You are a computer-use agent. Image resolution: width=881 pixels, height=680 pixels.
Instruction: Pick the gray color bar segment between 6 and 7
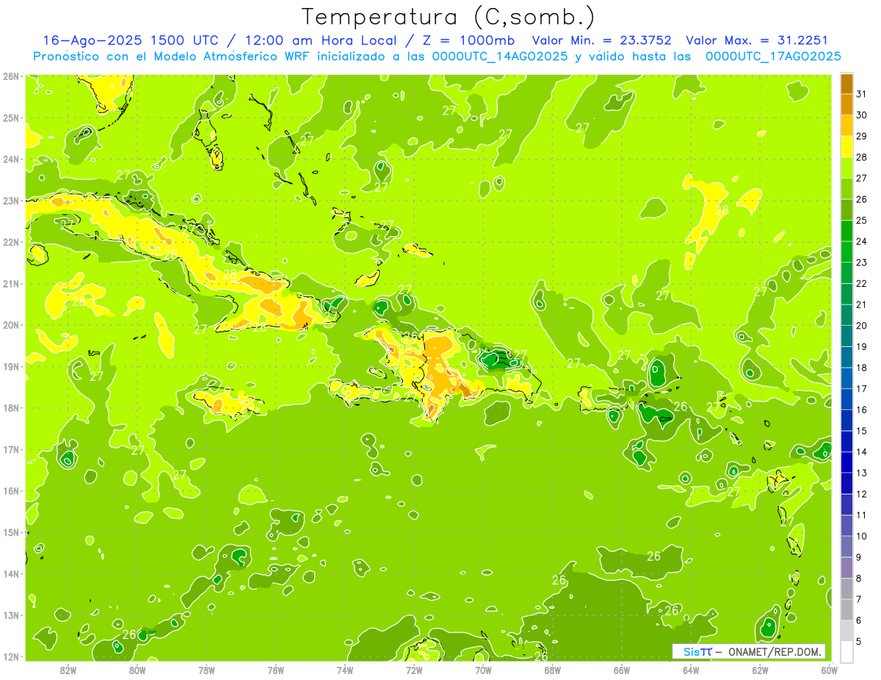pyautogui.click(x=846, y=610)
